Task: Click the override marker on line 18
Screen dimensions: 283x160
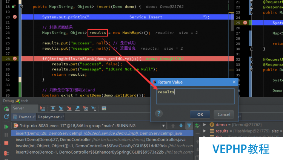Action: point(14,7)
